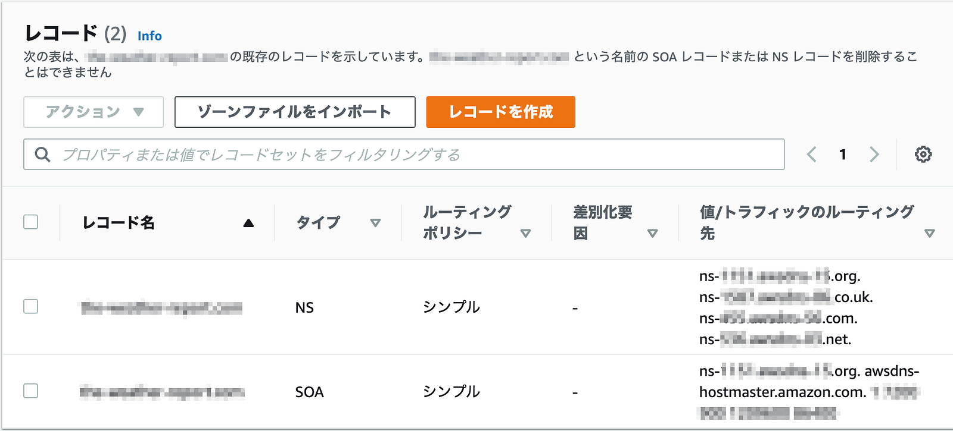Viewport: 953px width, 431px height.
Task: Click ゾーンファイルをインポート button
Action: click(x=295, y=112)
